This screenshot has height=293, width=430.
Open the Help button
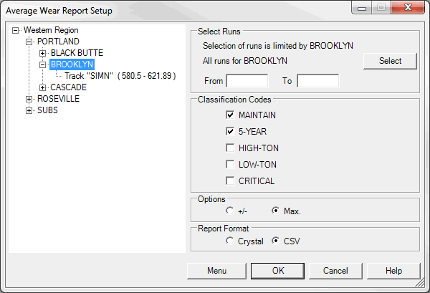[x=393, y=271]
